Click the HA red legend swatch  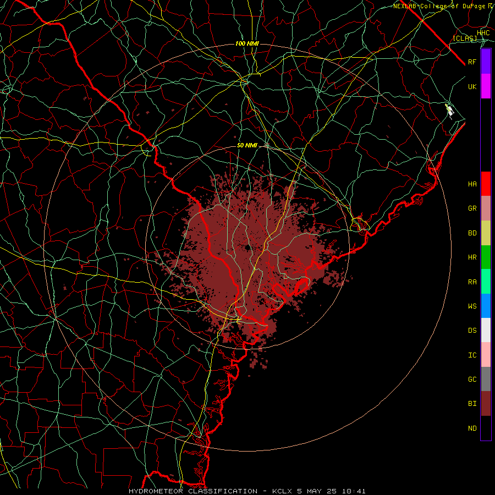pos(486,184)
